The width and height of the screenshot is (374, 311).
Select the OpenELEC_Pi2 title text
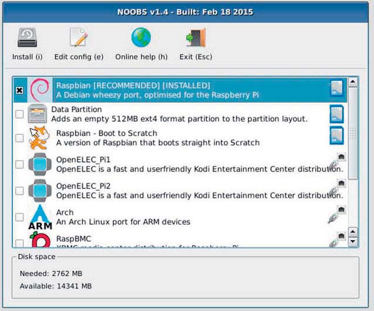pos(83,186)
